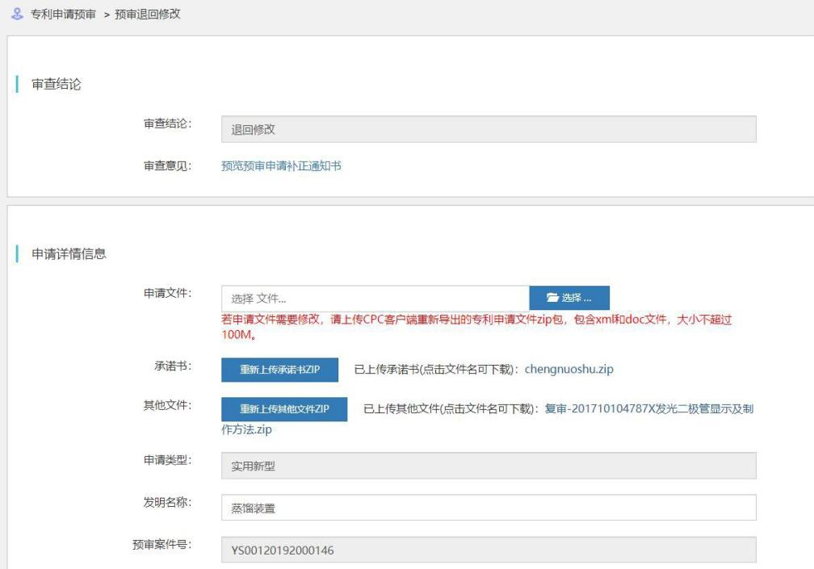
Task: Click the 申请详情信息 section heading
Action: (x=69, y=254)
